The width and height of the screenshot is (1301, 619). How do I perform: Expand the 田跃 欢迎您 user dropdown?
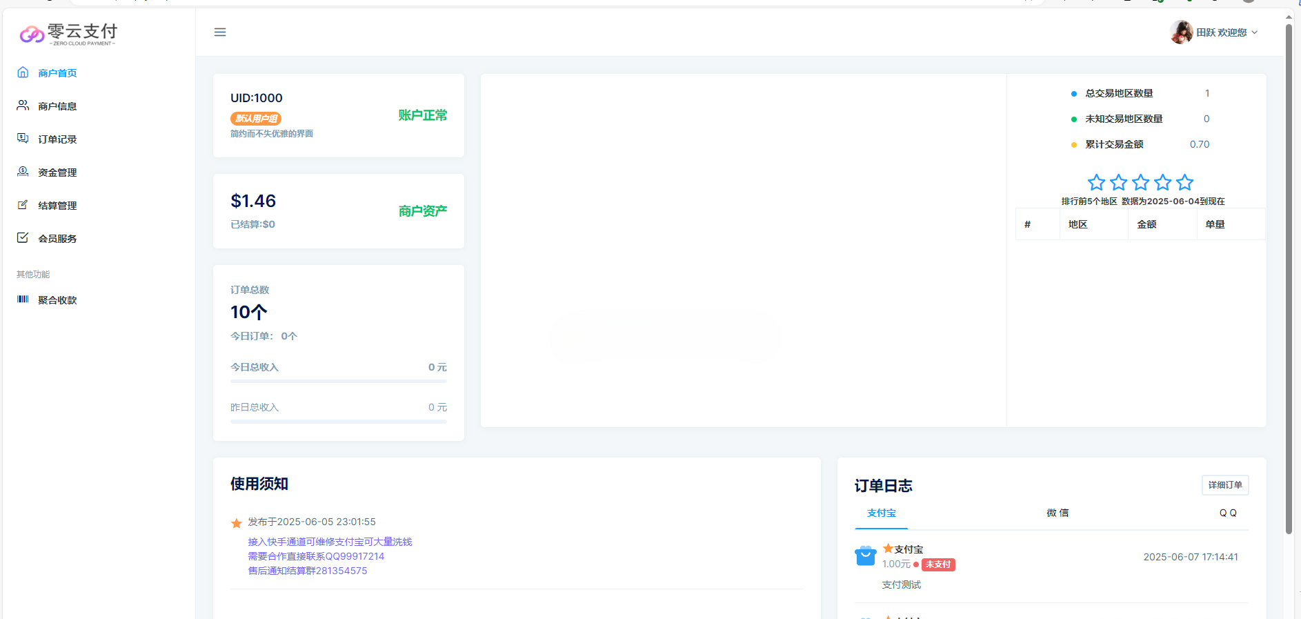[1226, 32]
